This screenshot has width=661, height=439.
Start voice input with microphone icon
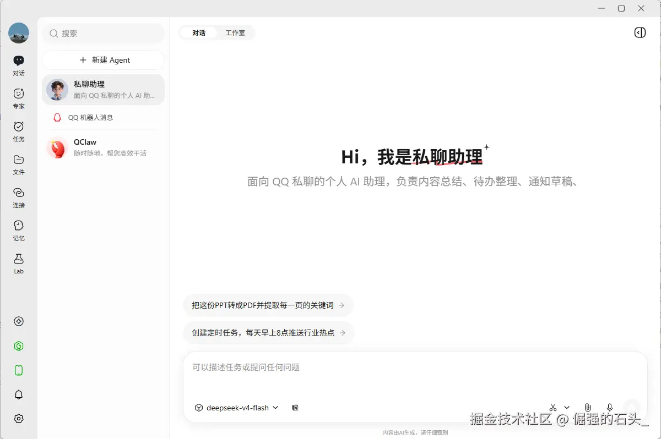click(x=610, y=408)
